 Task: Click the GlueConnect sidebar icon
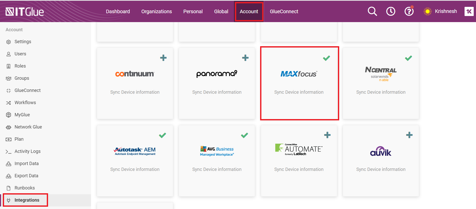point(9,91)
